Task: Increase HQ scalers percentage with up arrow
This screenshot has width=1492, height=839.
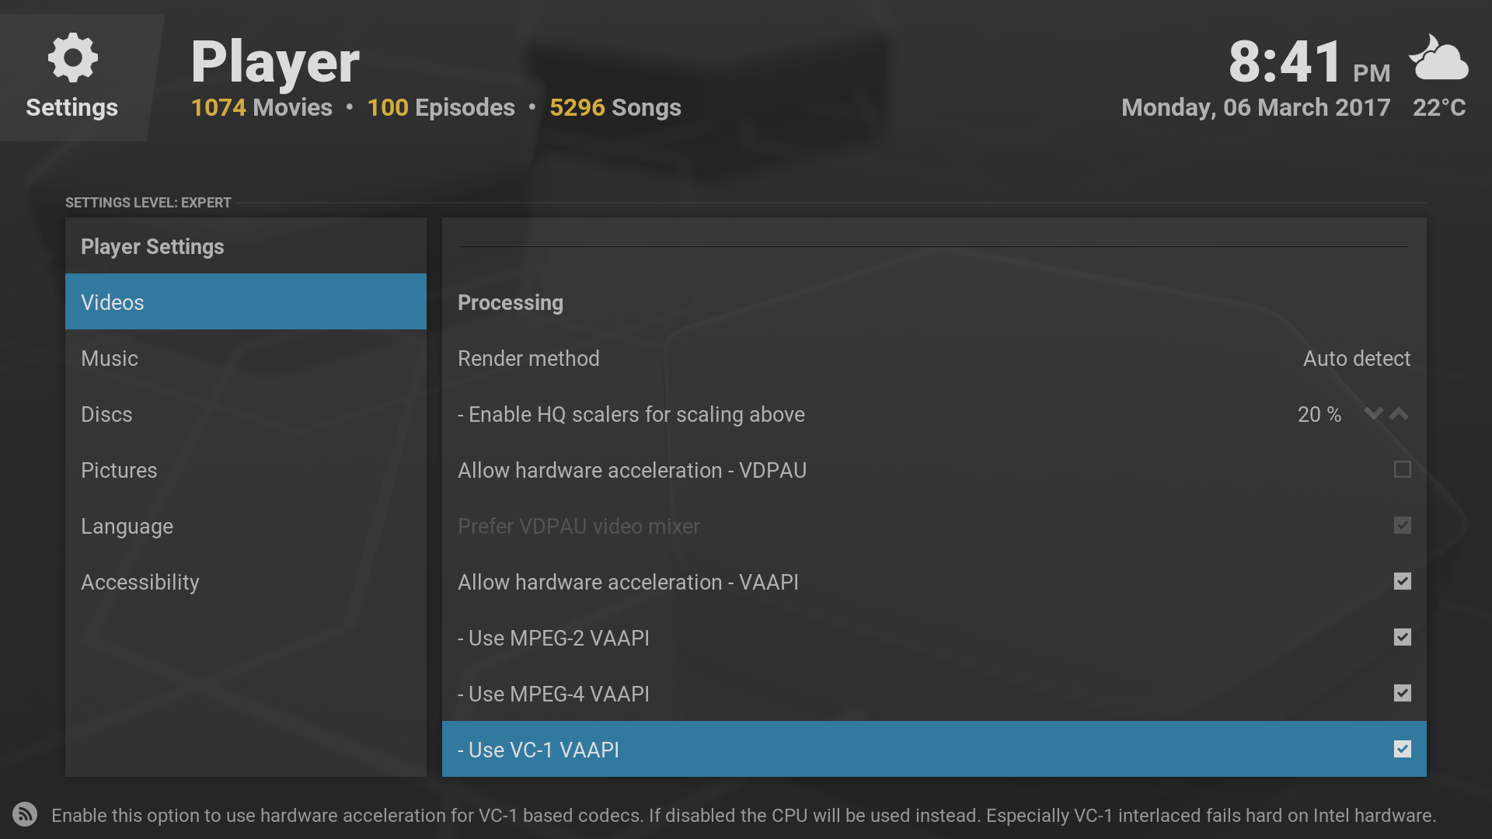Action: coord(1400,414)
